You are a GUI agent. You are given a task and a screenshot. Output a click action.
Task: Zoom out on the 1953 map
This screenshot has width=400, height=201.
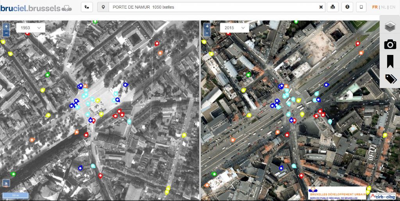(x=6, y=33)
